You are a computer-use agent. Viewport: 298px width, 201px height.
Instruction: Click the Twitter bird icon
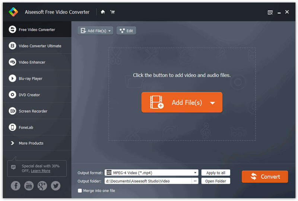(56, 186)
